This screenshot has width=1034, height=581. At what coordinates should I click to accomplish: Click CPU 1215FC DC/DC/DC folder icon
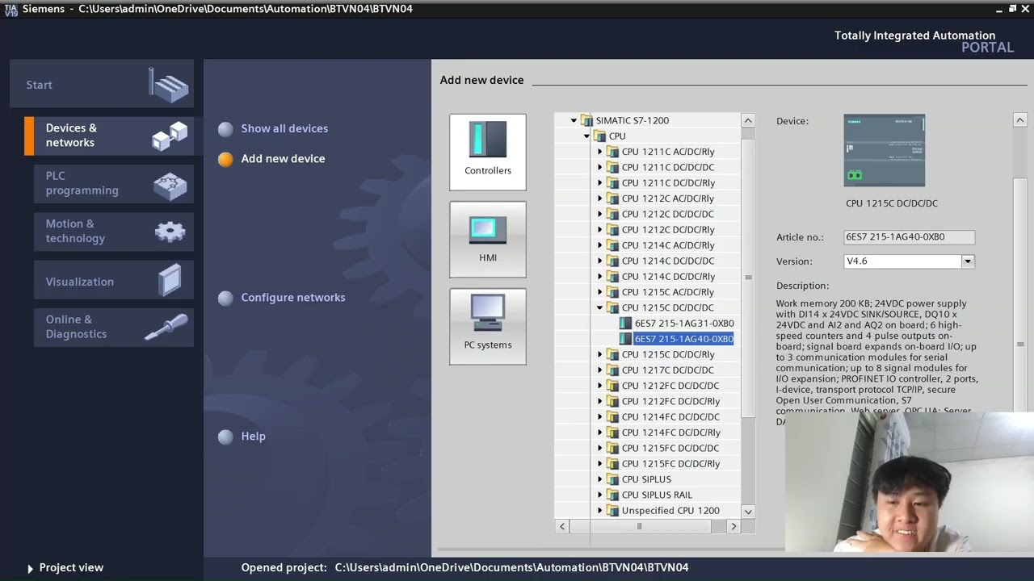tap(612, 449)
